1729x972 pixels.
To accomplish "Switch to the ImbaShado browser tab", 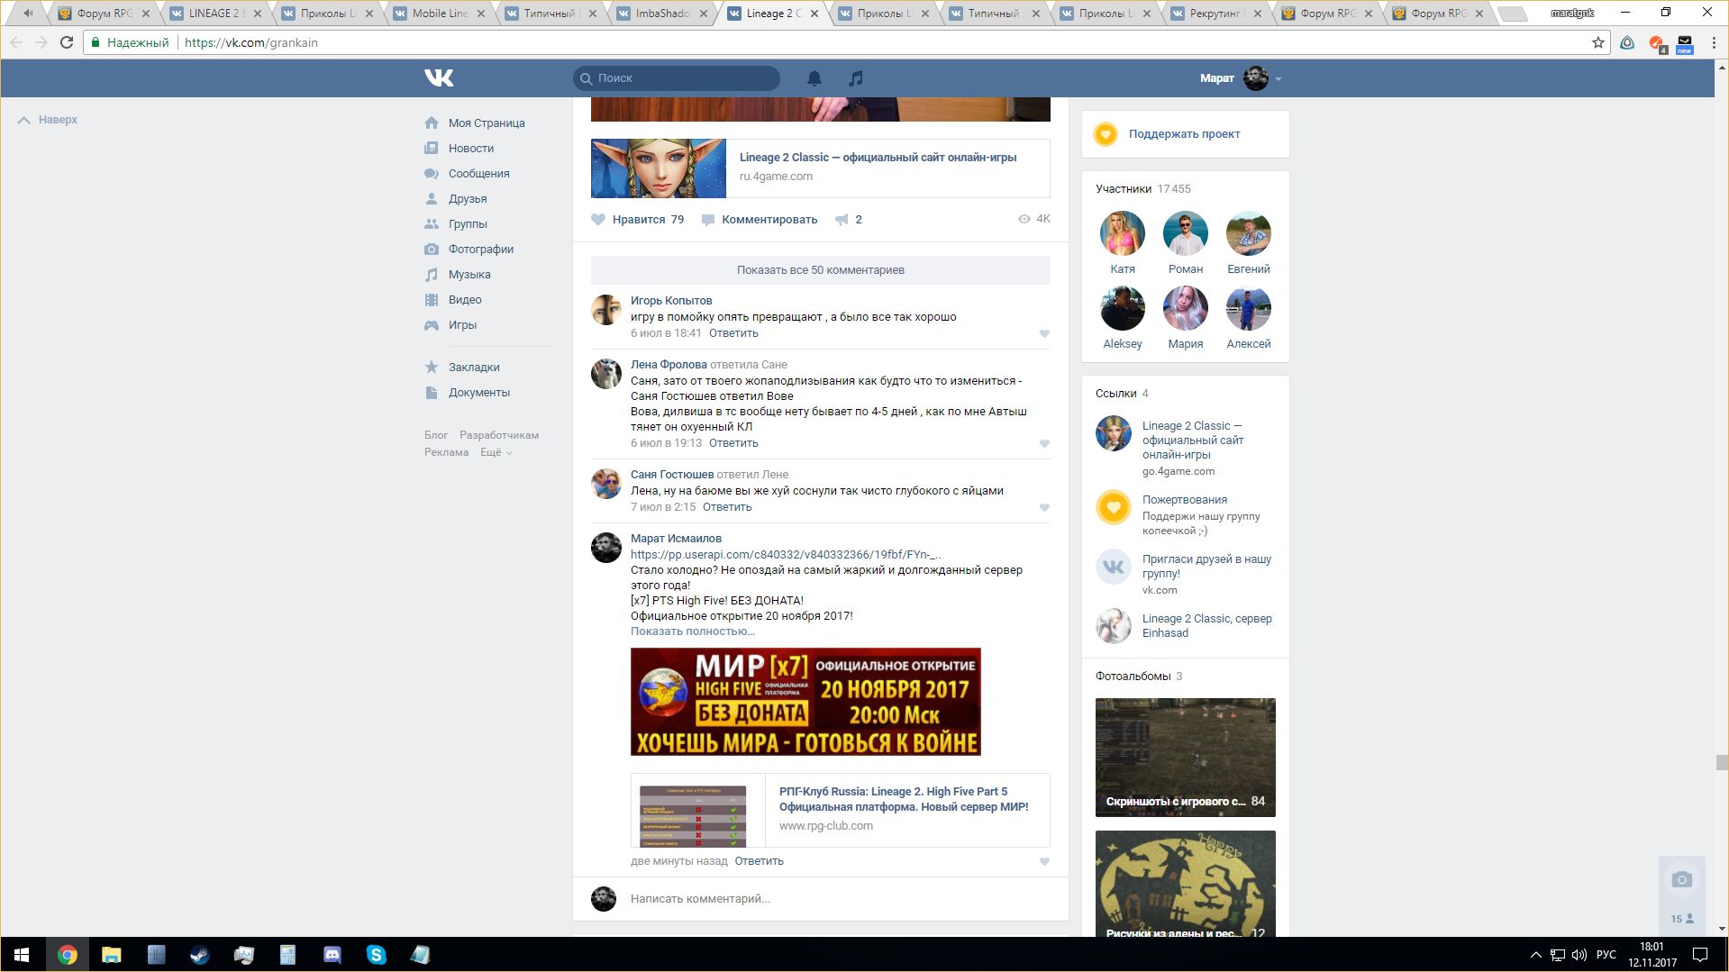I will [x=661, y=14].
